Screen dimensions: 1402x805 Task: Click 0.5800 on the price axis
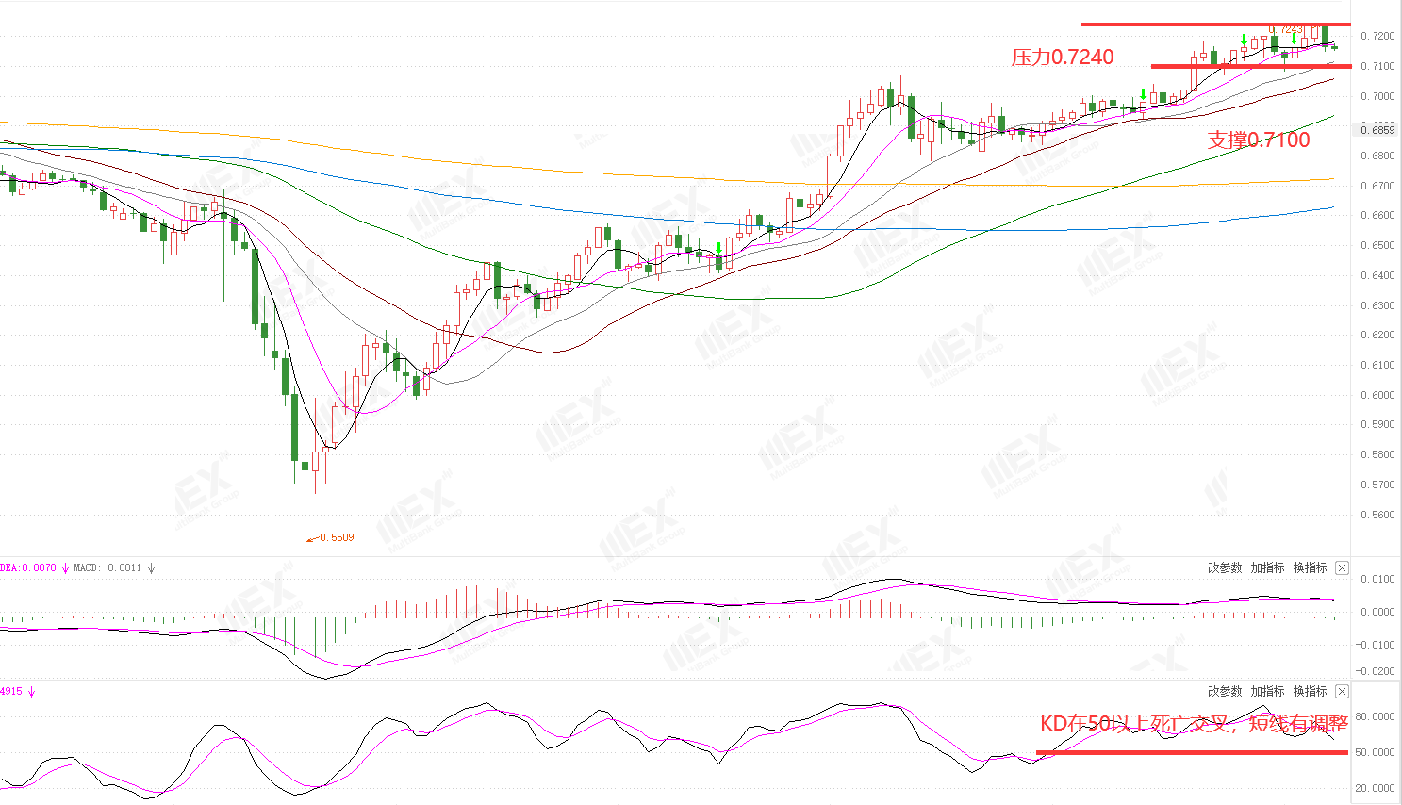coord(1378,454)
